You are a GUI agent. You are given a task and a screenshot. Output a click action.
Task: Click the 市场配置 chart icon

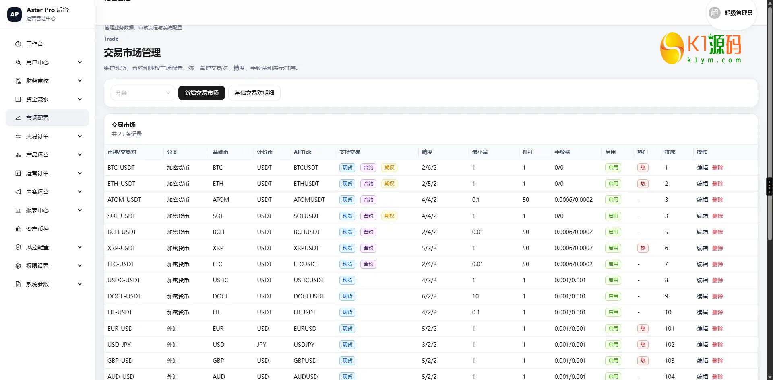tap(18, 118)
